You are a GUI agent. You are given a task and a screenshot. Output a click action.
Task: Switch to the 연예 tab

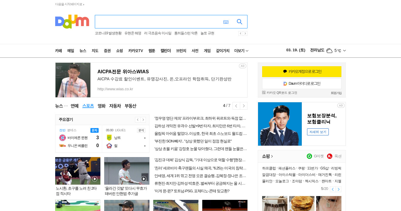point(75,106)
